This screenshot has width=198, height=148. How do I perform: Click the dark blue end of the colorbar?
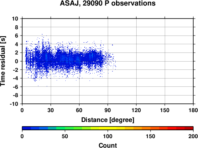(27, 128)
